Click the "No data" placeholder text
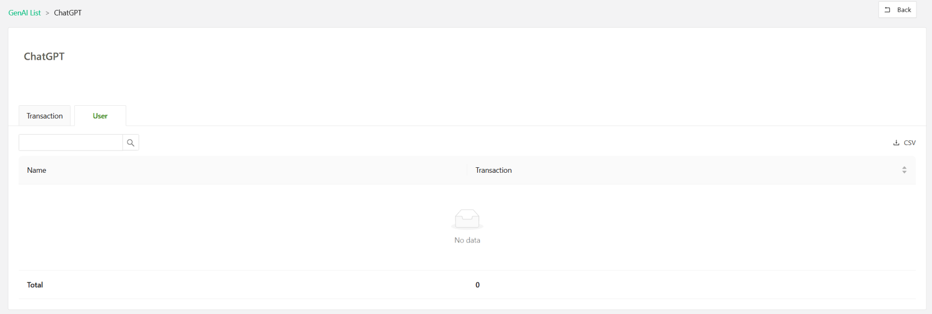The height and width of the screenshot is (314, 932). (467, 240)
